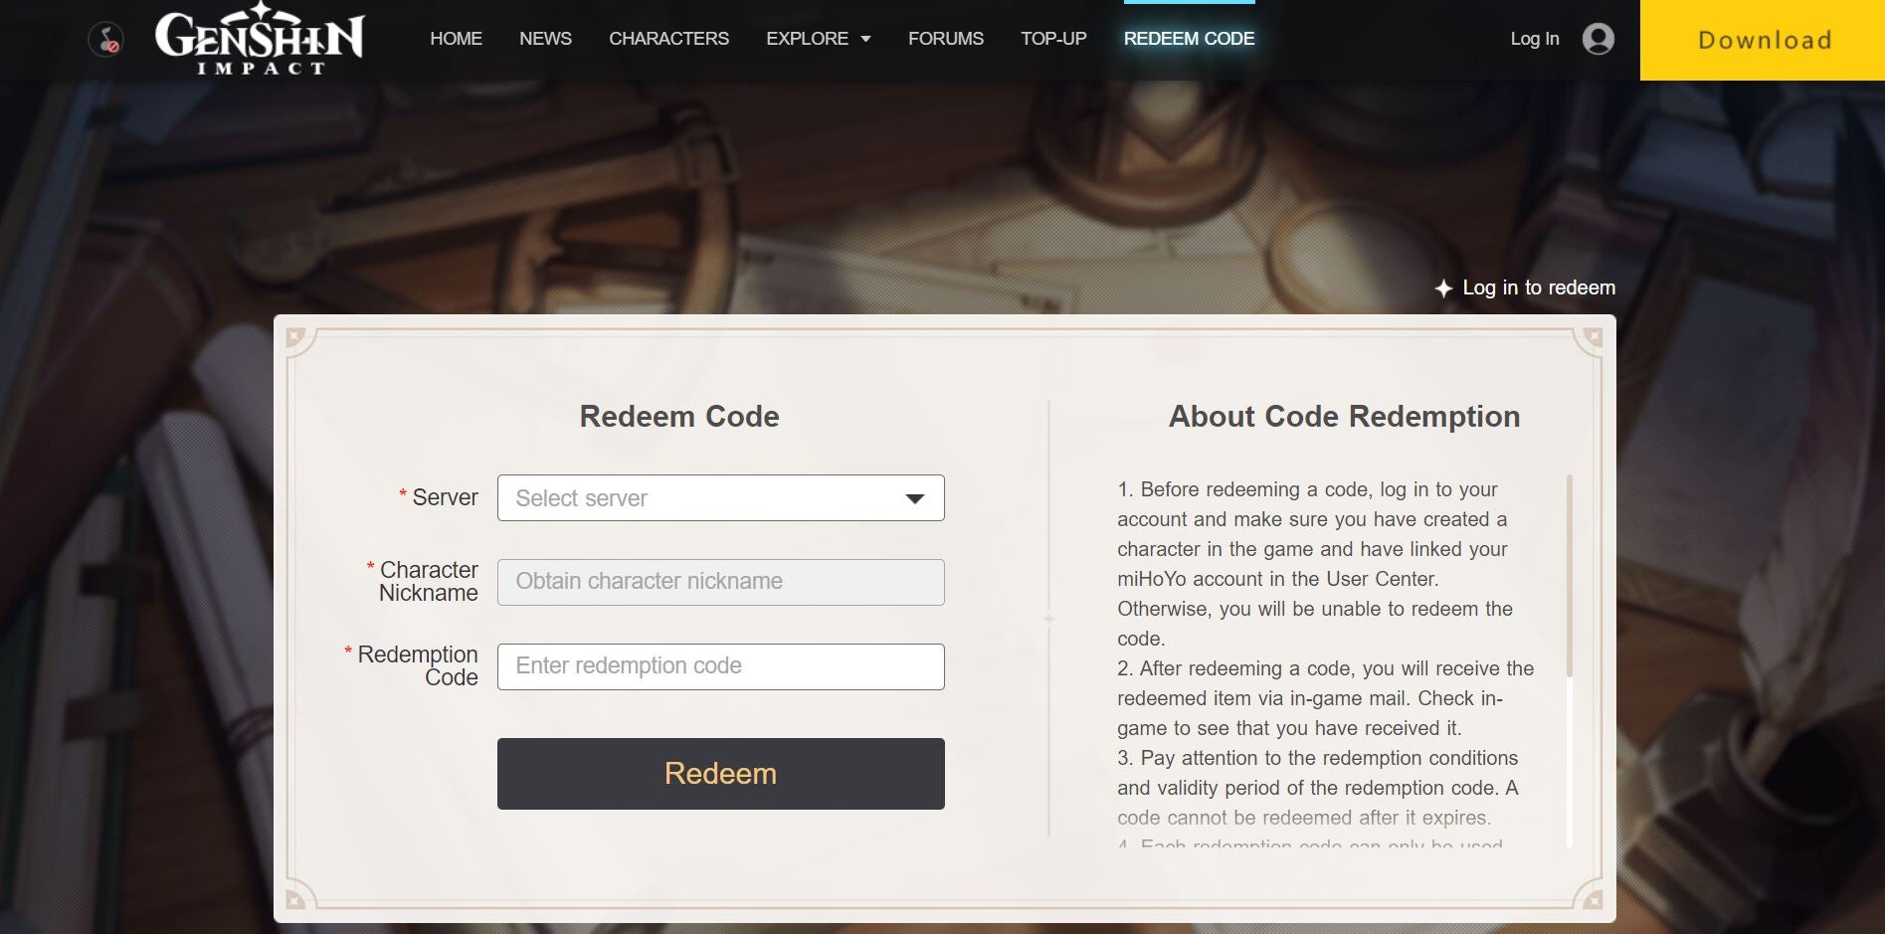Go to the HOME tab
1885x934 pixels.
click(455, 39)
